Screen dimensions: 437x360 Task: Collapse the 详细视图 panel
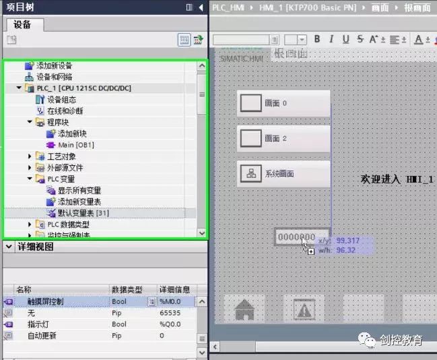[9, 247]
